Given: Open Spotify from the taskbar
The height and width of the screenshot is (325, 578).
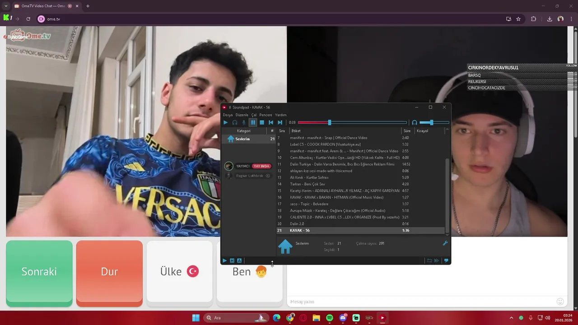Looking at the screenshot, I should tap(330, 318).
